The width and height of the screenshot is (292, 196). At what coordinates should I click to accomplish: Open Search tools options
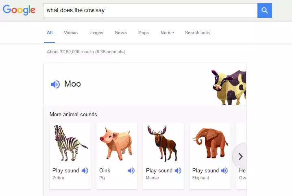197,33
